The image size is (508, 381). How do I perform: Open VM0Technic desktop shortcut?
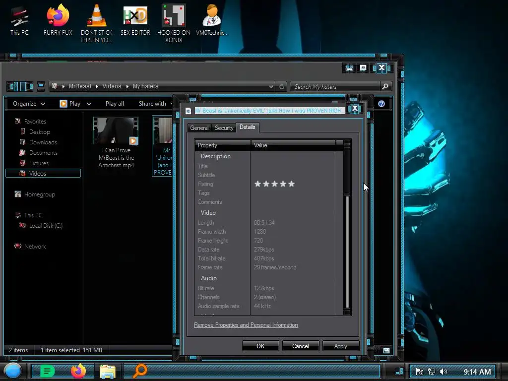click(x=212, y=20)
